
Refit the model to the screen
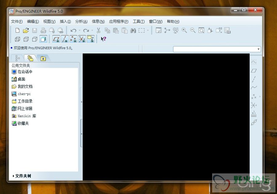[201, 30]
